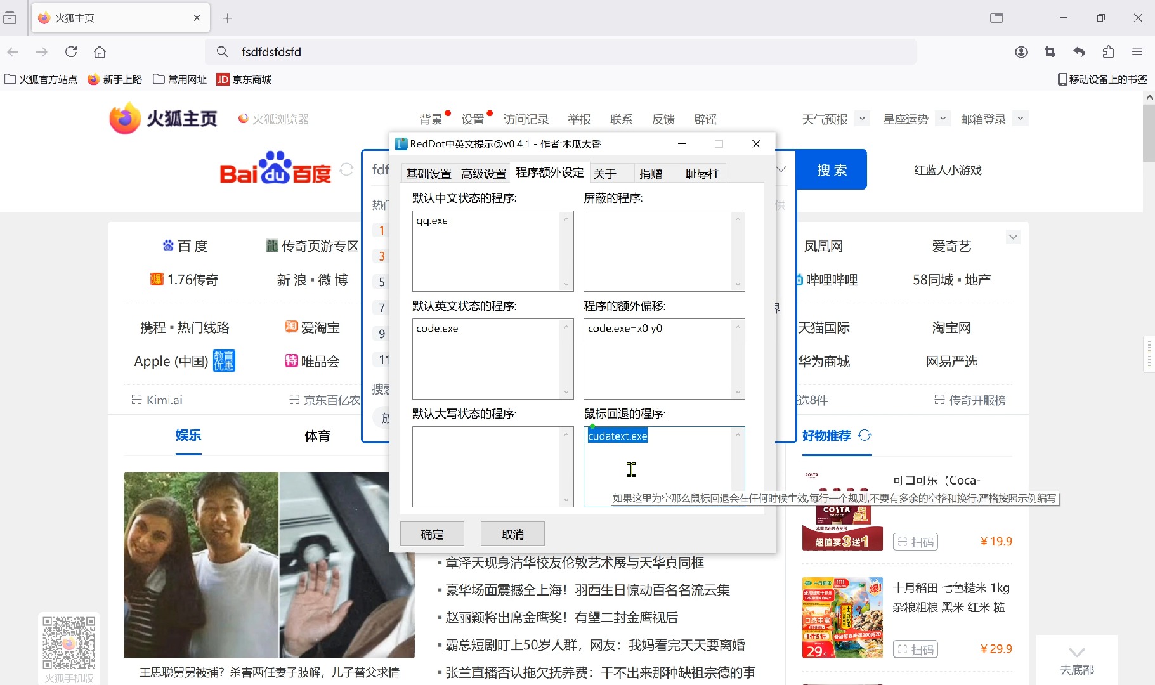Open the 常用网址 bookmark folder

(x=180, y=79)
